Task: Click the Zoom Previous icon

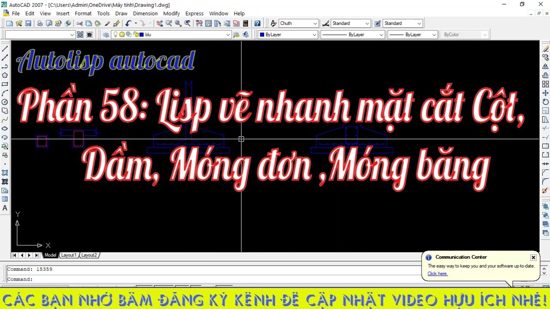Action: tap(188, 24)
